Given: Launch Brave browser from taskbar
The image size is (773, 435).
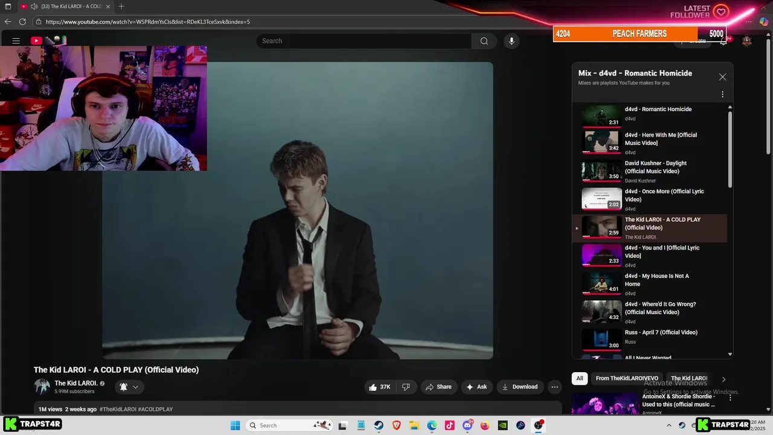Looking at the screenshot, I should point(396,425).
